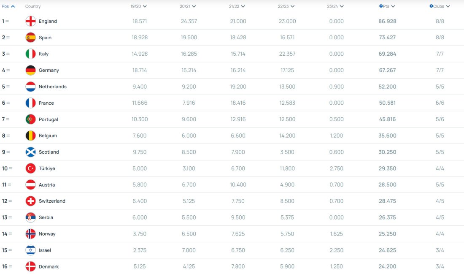464x274 pixels.
Task: Sort by the 22/23 season column
Action: [286, 6]
